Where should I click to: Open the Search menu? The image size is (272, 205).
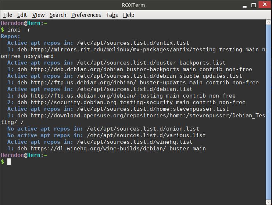[58, 15]
